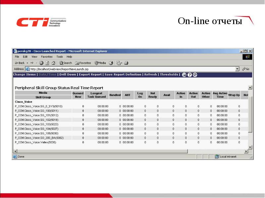Expand the Mail button dropdown
Viewport: 265px width, 198px height.
[x=122, y=63]
